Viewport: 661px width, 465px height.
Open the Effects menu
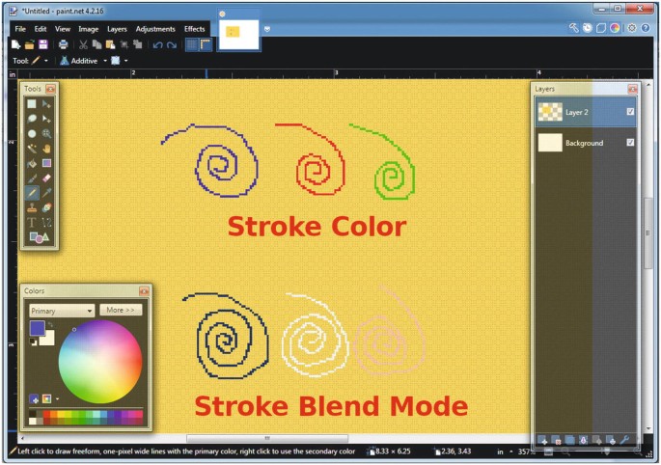(194, 29)
